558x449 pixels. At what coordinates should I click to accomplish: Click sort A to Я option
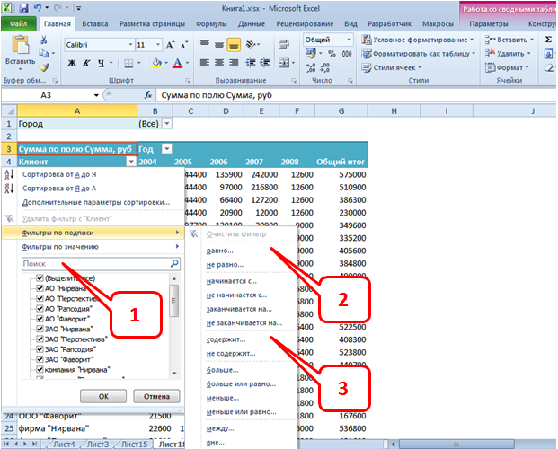point(59,174)
